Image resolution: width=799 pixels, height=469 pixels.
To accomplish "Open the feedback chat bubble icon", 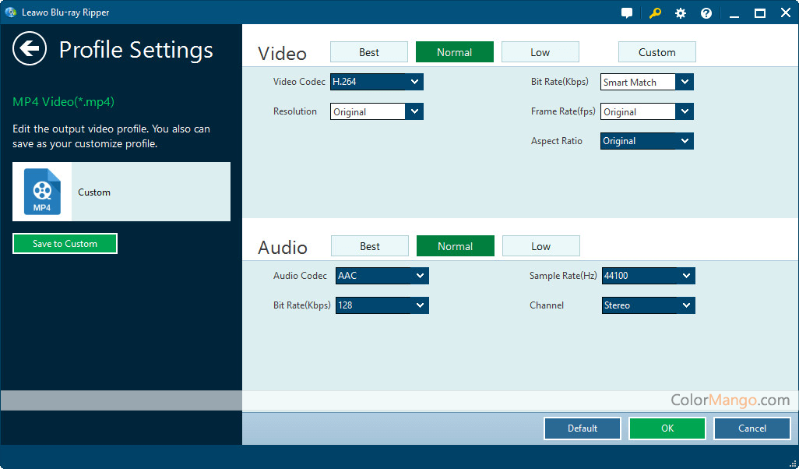I will tap(627, 13).
